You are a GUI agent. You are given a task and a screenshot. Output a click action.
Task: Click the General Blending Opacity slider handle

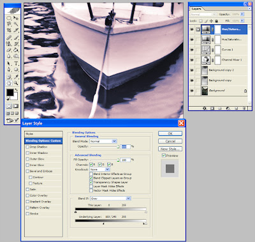(118, 147)
